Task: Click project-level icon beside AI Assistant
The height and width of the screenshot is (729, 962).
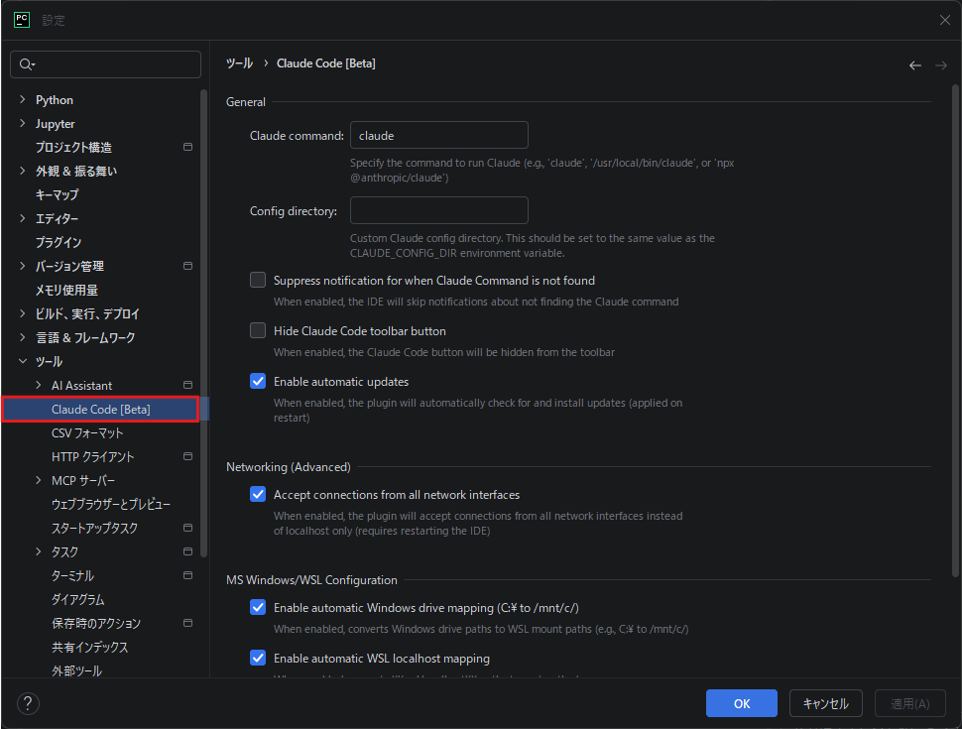Action: point(187,385)
